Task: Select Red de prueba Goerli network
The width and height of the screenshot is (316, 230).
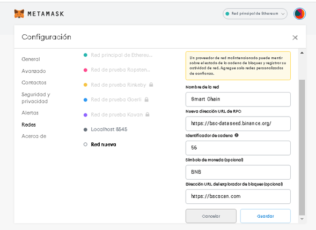Action: pyautogui.click(x=116, y=99)
